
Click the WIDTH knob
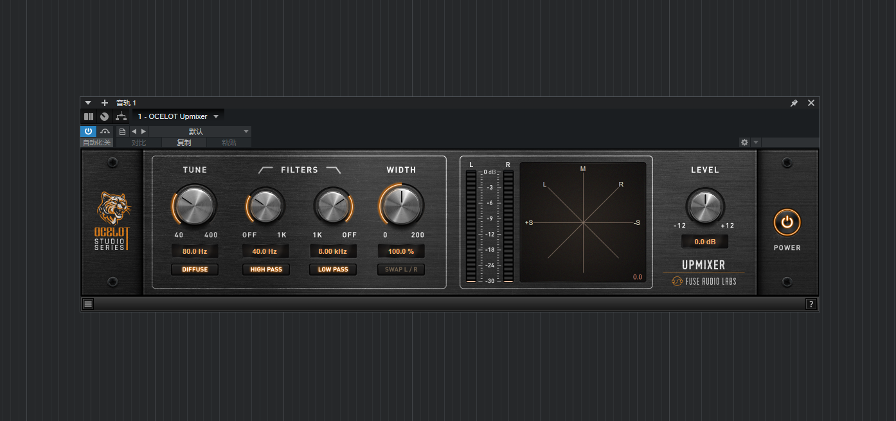pyautogui.click(x=401, y=206)
